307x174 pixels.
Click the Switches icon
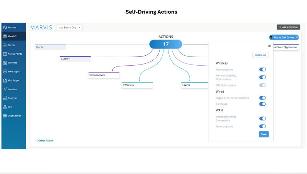[5, 63]
